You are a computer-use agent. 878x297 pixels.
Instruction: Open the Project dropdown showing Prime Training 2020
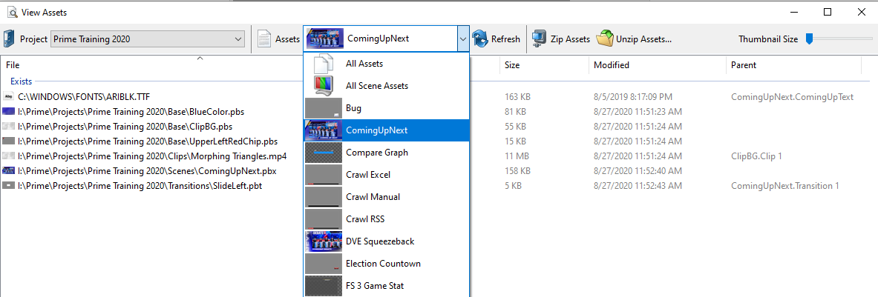(x=148, y=39)
